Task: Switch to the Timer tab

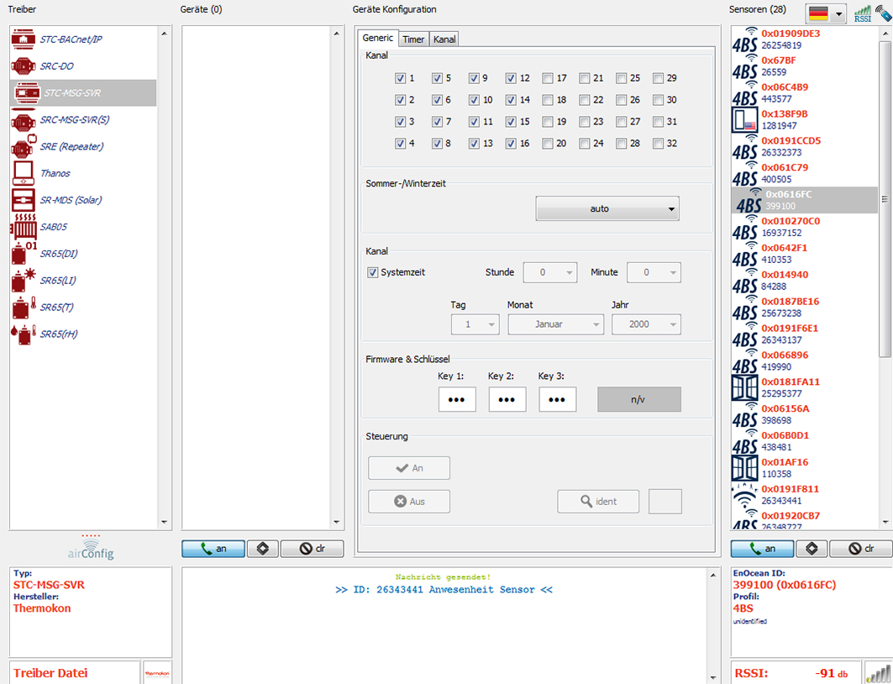Action: [413, 38]
